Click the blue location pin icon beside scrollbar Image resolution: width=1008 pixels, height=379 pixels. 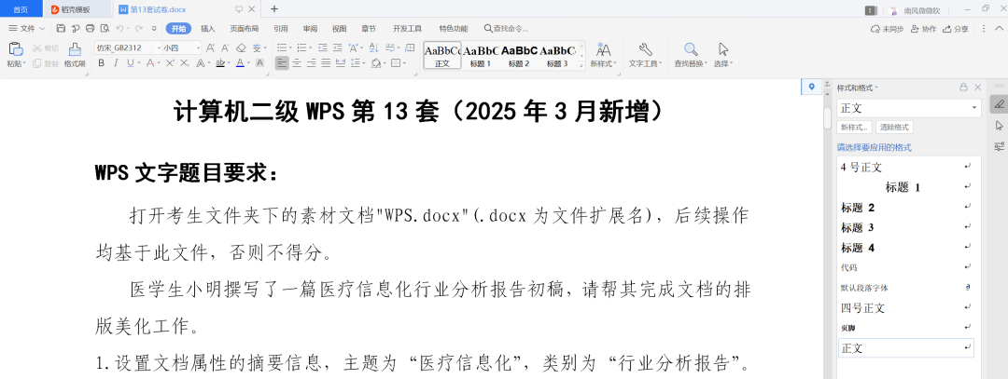(x=811, y=88)
